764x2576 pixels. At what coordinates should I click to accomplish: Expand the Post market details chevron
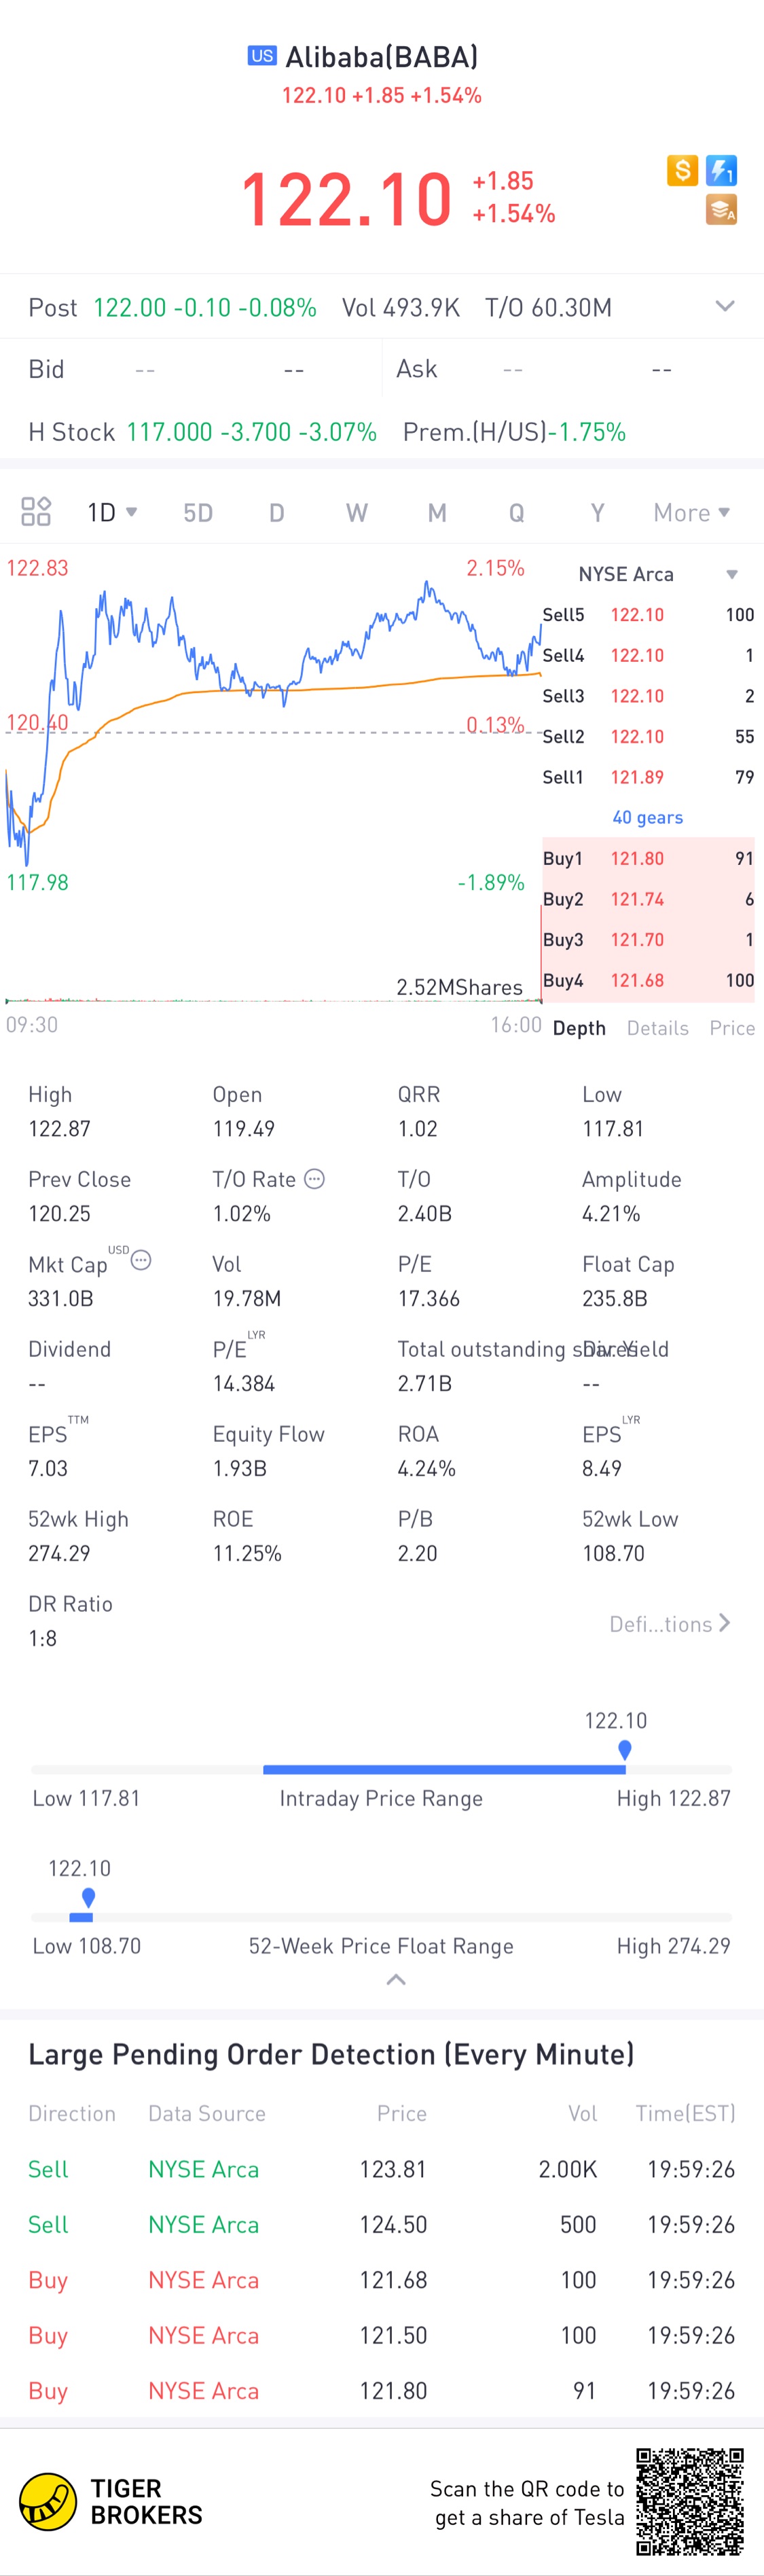click(x=725, y=307)
